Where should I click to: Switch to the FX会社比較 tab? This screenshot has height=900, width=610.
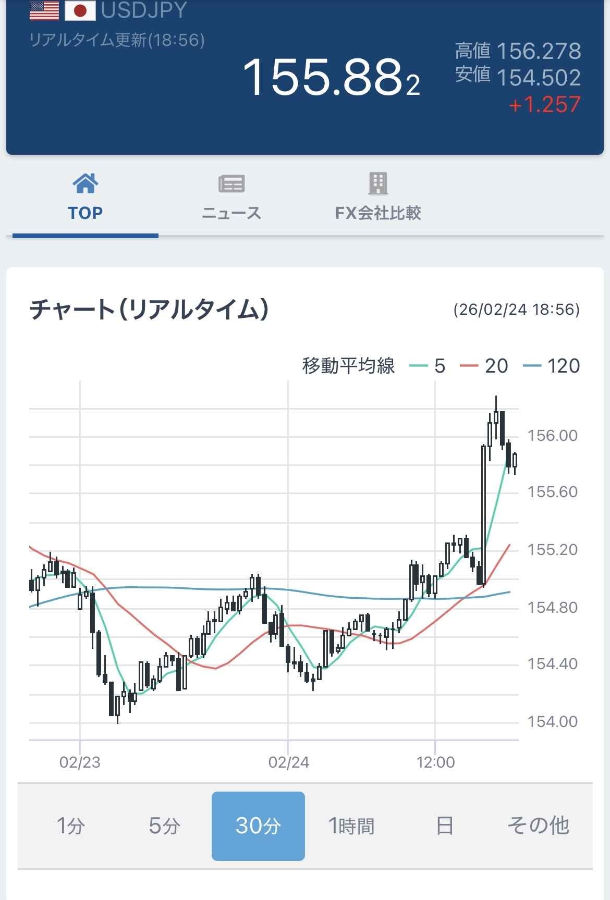378,213
